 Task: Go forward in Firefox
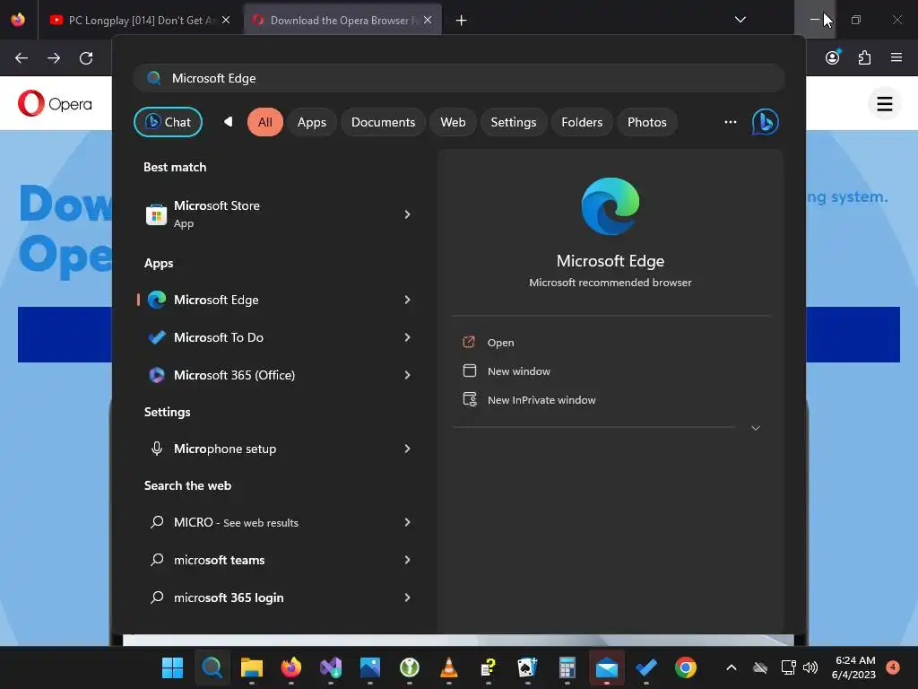(54, 58)
